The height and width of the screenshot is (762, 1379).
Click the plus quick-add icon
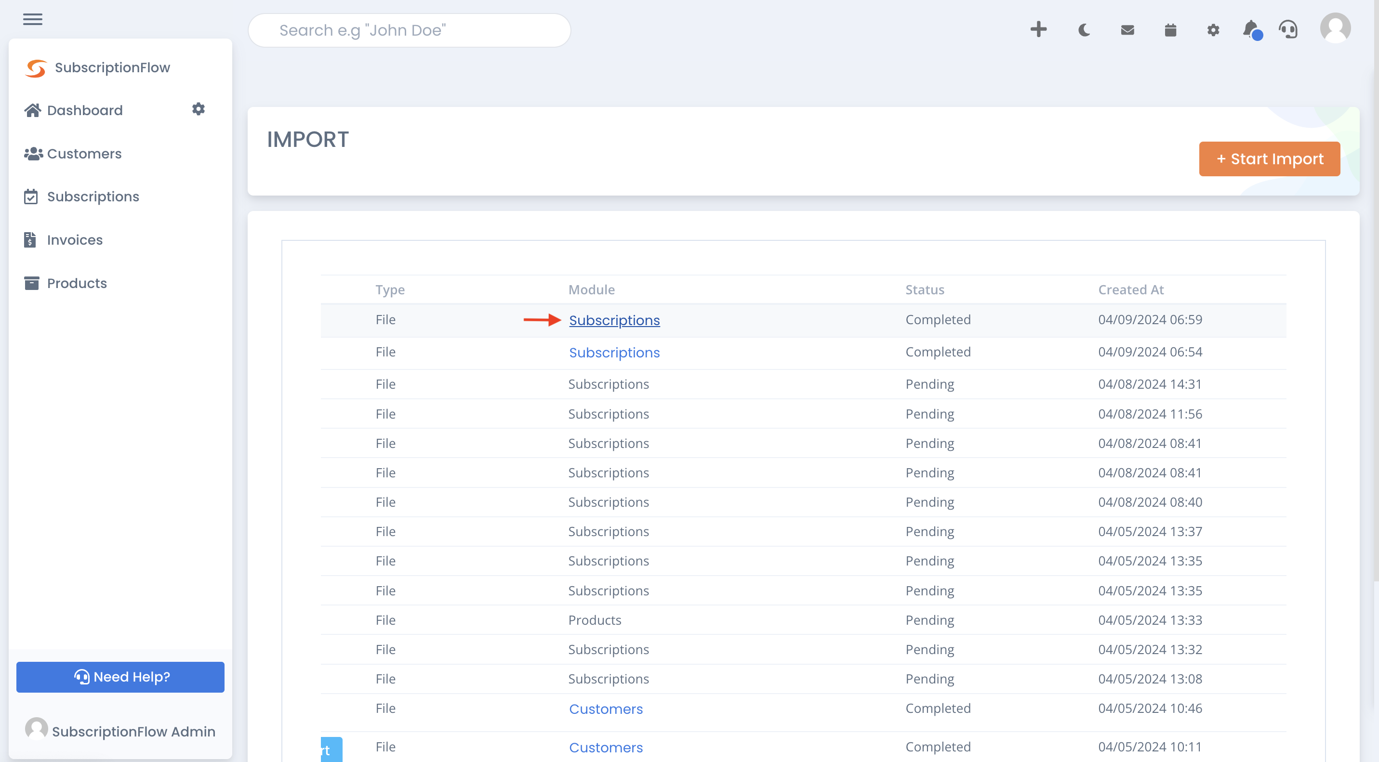tap(1038, 29)
